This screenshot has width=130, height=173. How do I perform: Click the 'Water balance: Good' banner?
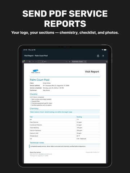(x=65, y=112)
